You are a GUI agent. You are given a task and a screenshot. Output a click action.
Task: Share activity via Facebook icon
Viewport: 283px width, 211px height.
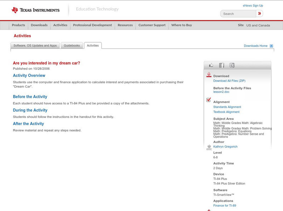point(221,65)
